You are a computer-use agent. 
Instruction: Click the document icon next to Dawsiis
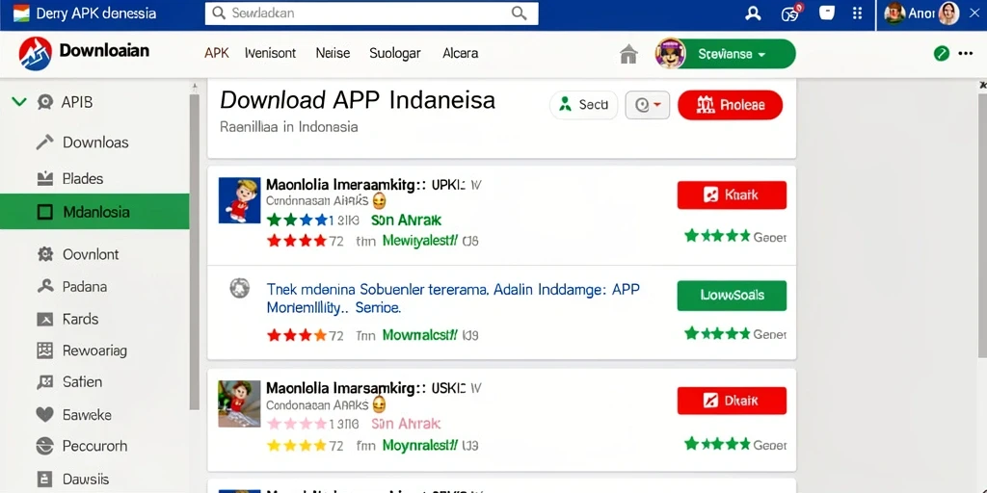coord(44,480)
